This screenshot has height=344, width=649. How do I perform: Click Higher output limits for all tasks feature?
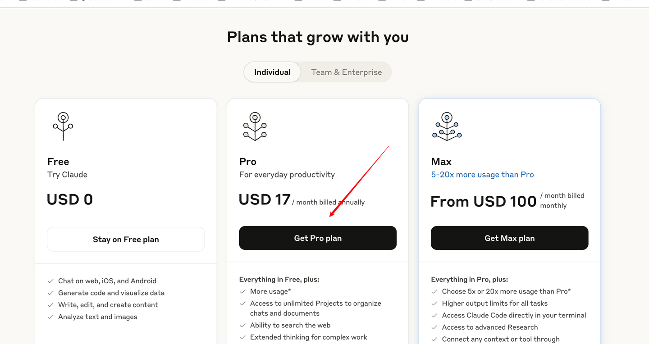click(x=494, y=303)
